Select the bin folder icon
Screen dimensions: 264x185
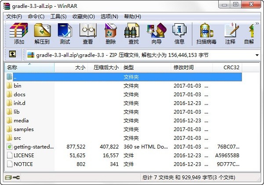pyautogui.click(x=9, y=86)
